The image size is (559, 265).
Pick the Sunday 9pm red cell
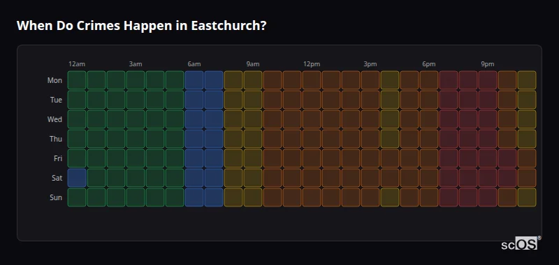(488, 197)
